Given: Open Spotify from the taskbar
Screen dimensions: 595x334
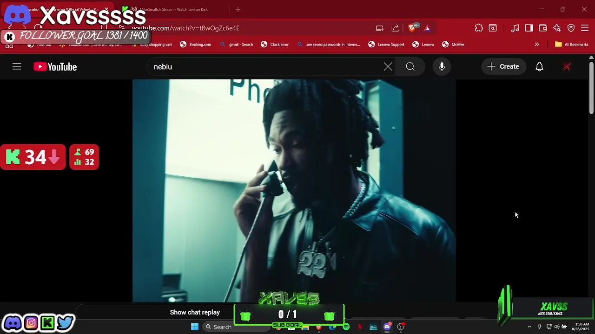Looking at the screenshot, I should click(346, 327).
